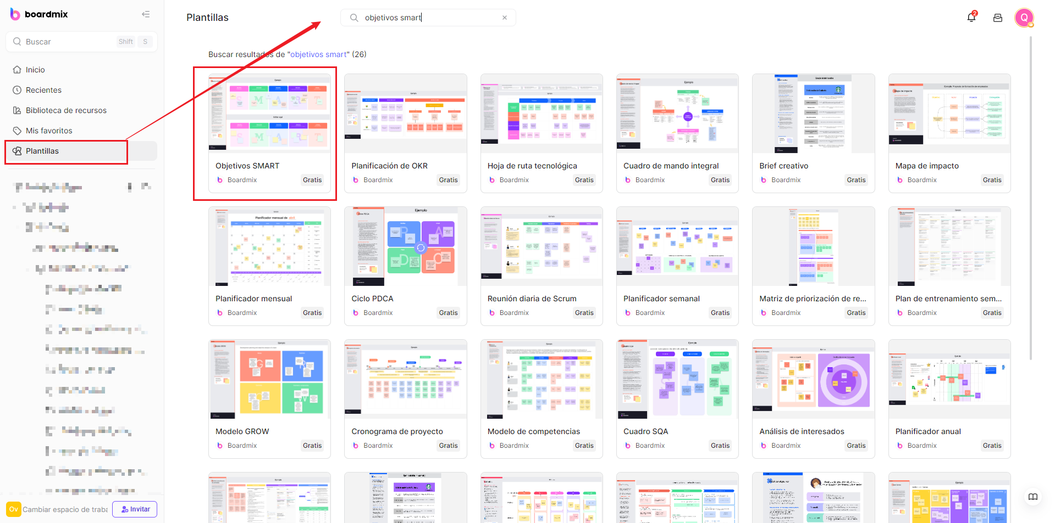The width and height of the screenshot is (1055, 523).
Task: Open the notifications bell
Action: click(x=971, y=18)
